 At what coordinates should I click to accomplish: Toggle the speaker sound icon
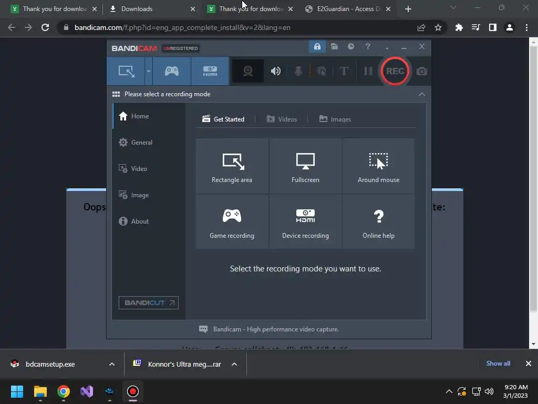(x=275, y=71)
